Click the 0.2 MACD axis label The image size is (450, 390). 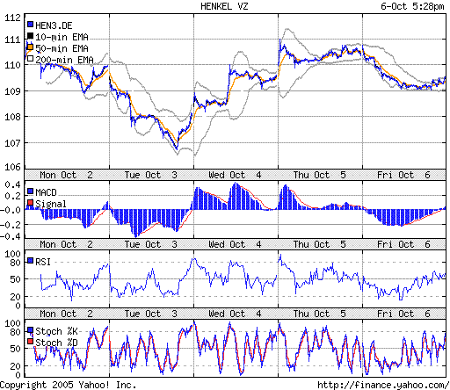coord(13,196)
